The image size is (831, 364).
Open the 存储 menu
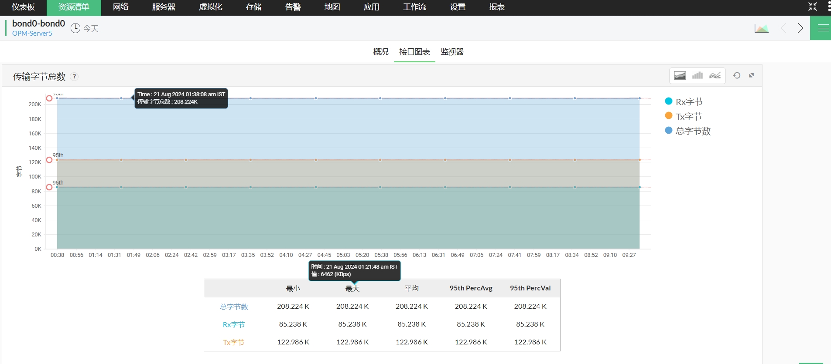(253, 7)
